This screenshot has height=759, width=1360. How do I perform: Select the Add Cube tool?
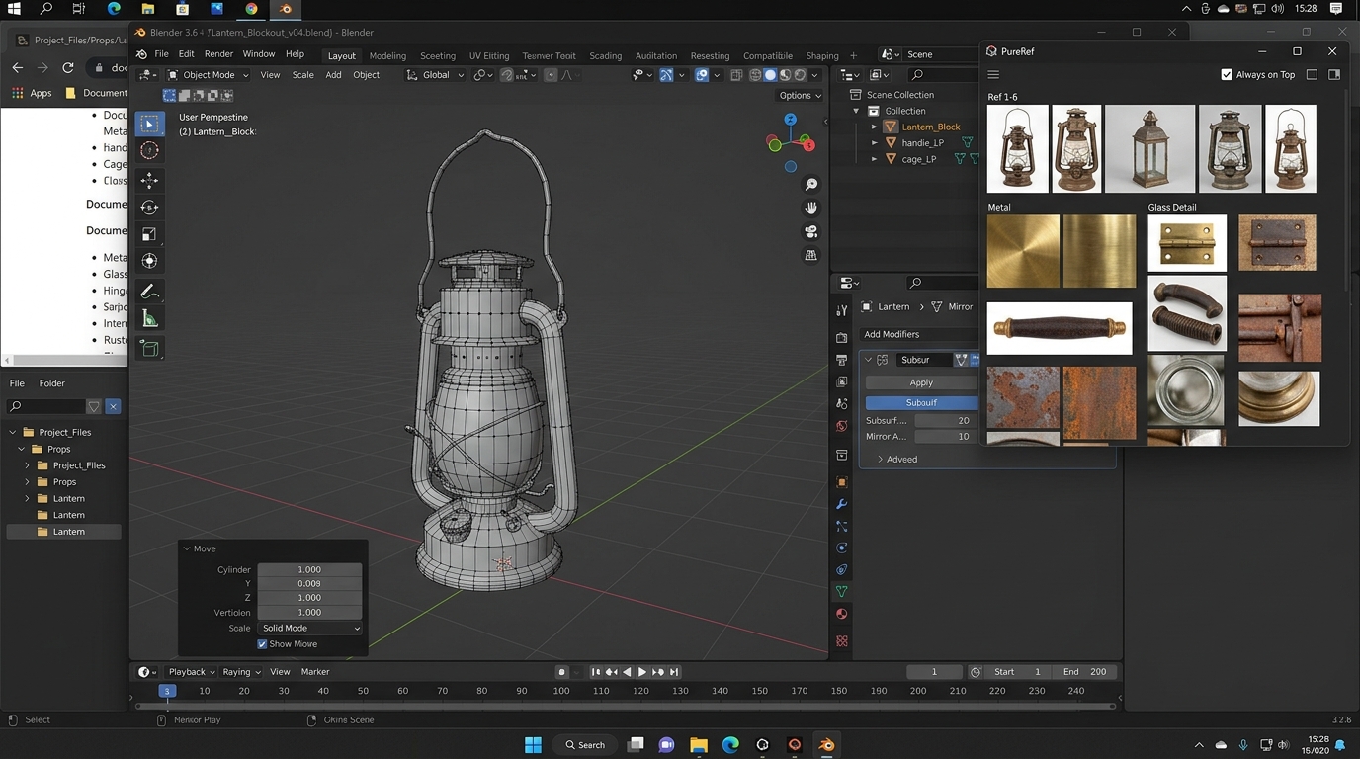149,348
